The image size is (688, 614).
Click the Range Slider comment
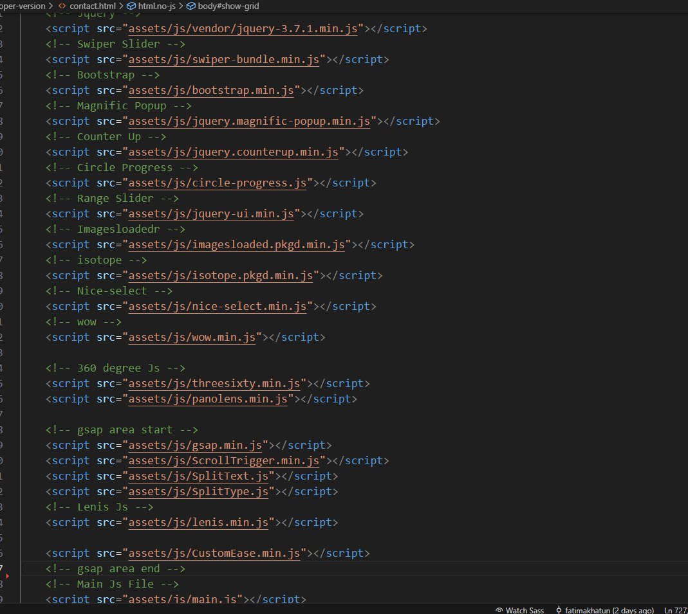coord(113,199)
